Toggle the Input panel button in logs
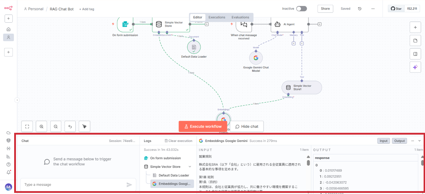 pyautogui.click(x=384, y=141)
